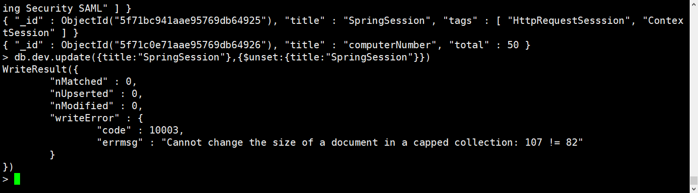Click the "107 != 82" size text

point(553,143)
